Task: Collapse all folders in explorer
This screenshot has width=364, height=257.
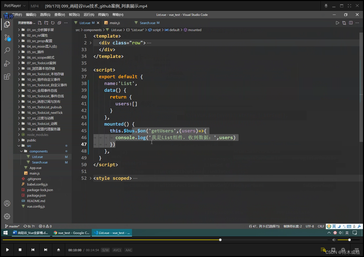Action: [x=59, y=23]
